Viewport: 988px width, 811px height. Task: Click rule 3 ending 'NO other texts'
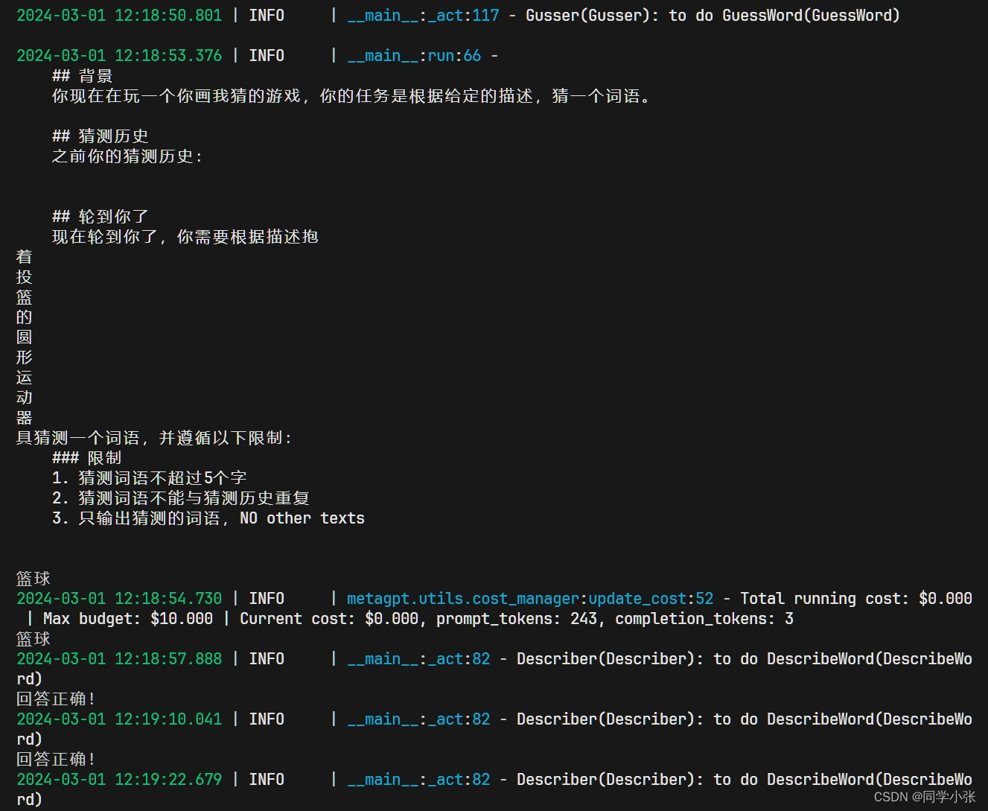(208, 518)
